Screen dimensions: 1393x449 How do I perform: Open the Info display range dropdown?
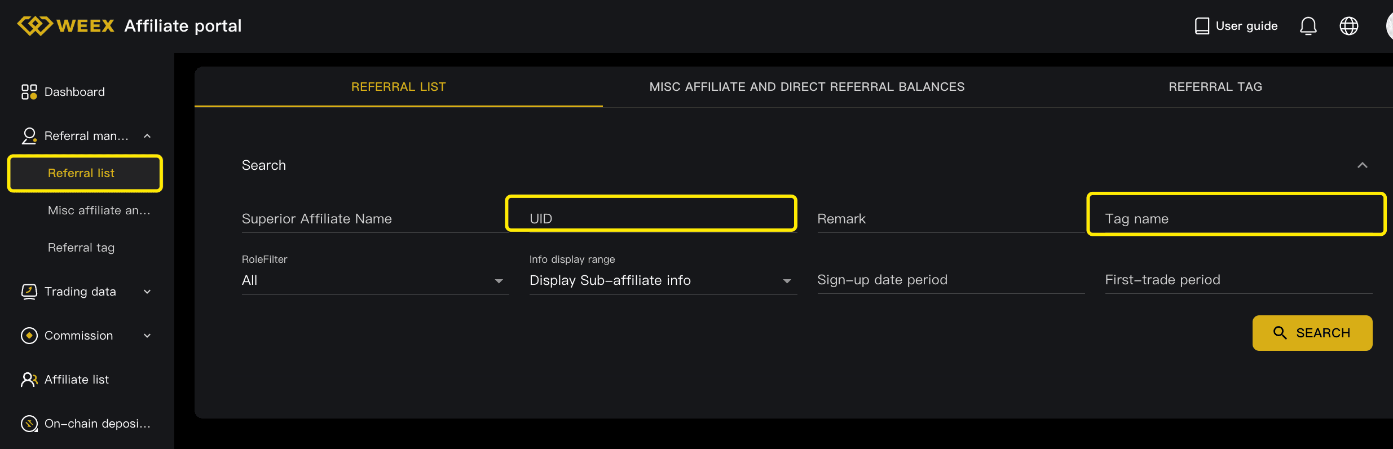pos(662,280)
